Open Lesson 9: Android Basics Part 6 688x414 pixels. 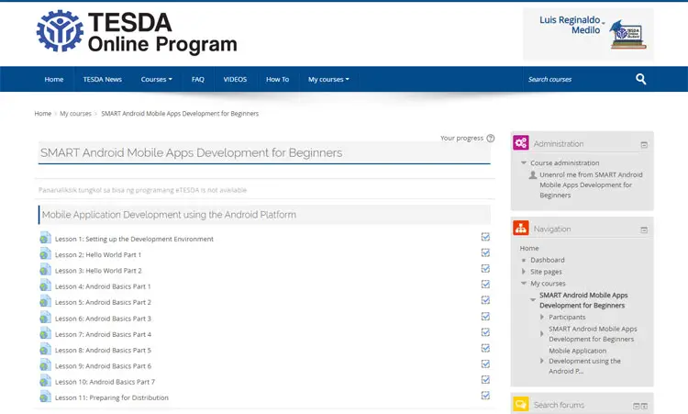click(x=103, y=366)
